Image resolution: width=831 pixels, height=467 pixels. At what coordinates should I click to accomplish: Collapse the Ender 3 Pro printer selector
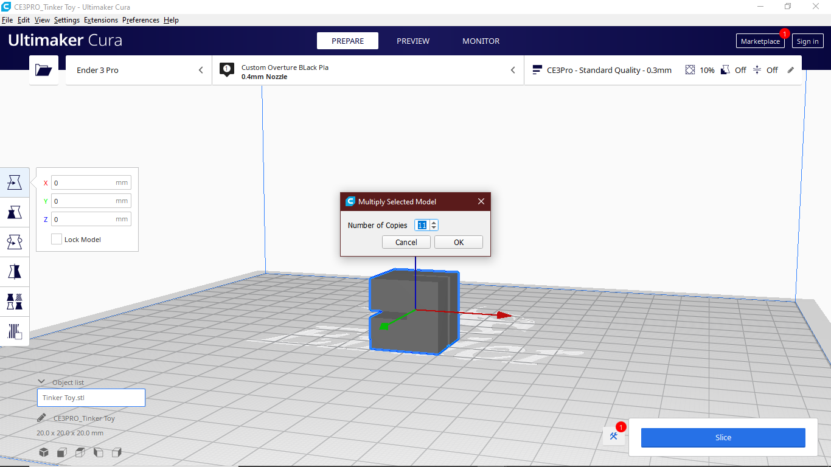point(201,70)
